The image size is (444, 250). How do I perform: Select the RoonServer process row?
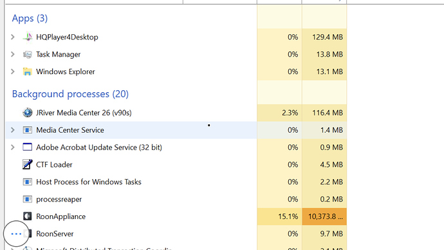pyautogui.click(x=176, y=234)
